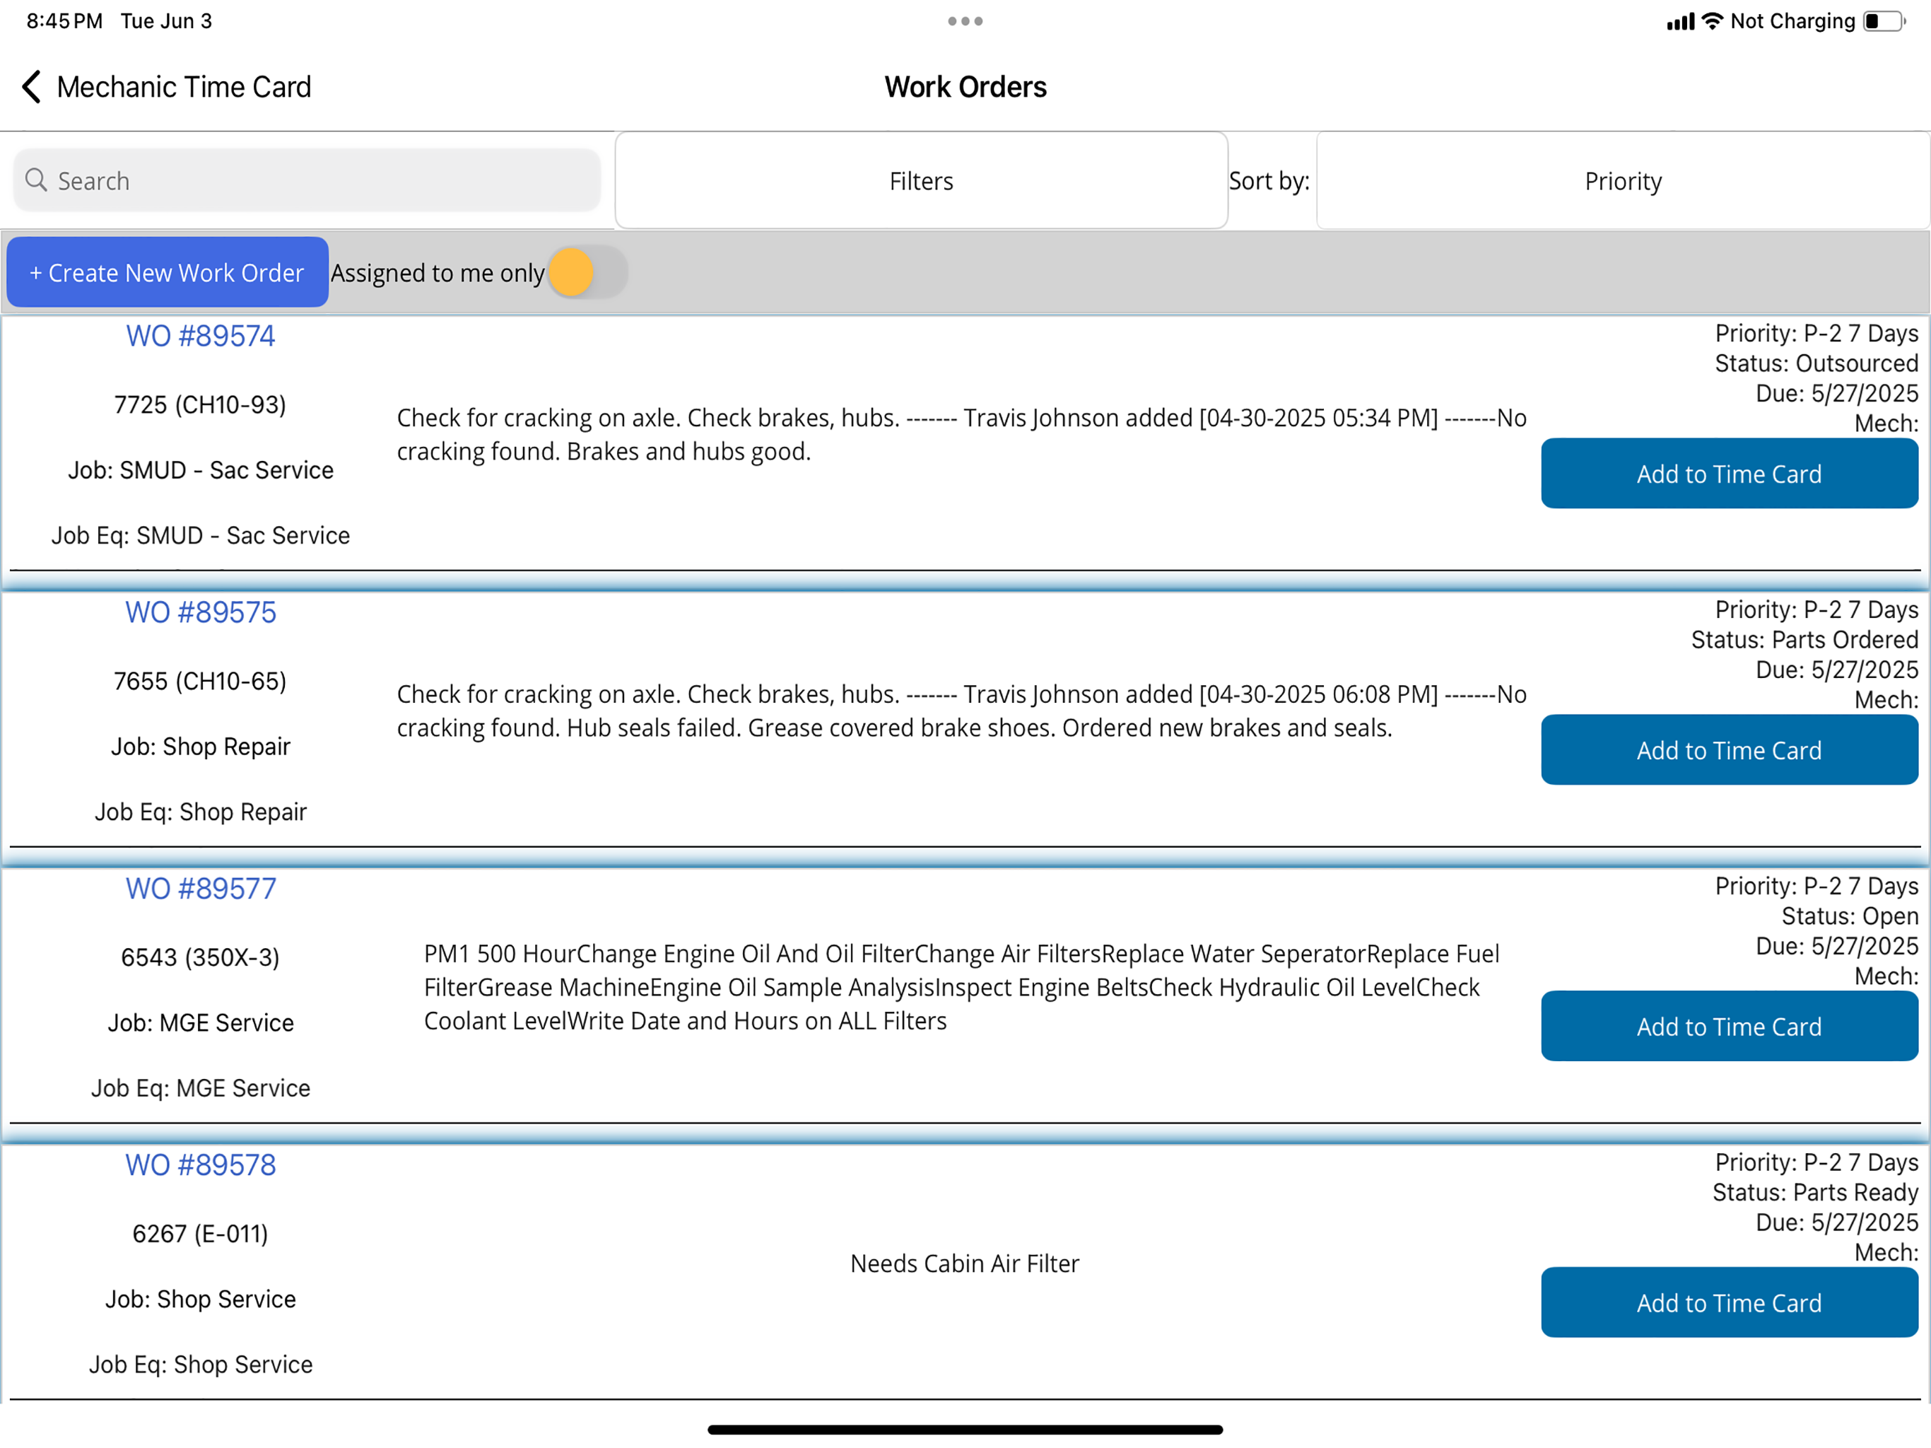This screenshot has width=1931, height=1448.
Task: Tap the battery indicator icon
Action: (1884, 21)
